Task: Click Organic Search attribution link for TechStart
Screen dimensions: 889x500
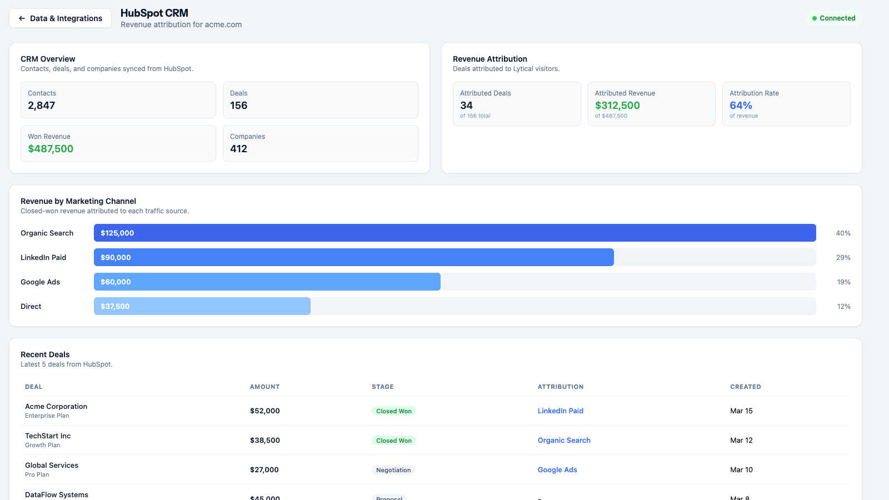Action: (x=563, y=441)
